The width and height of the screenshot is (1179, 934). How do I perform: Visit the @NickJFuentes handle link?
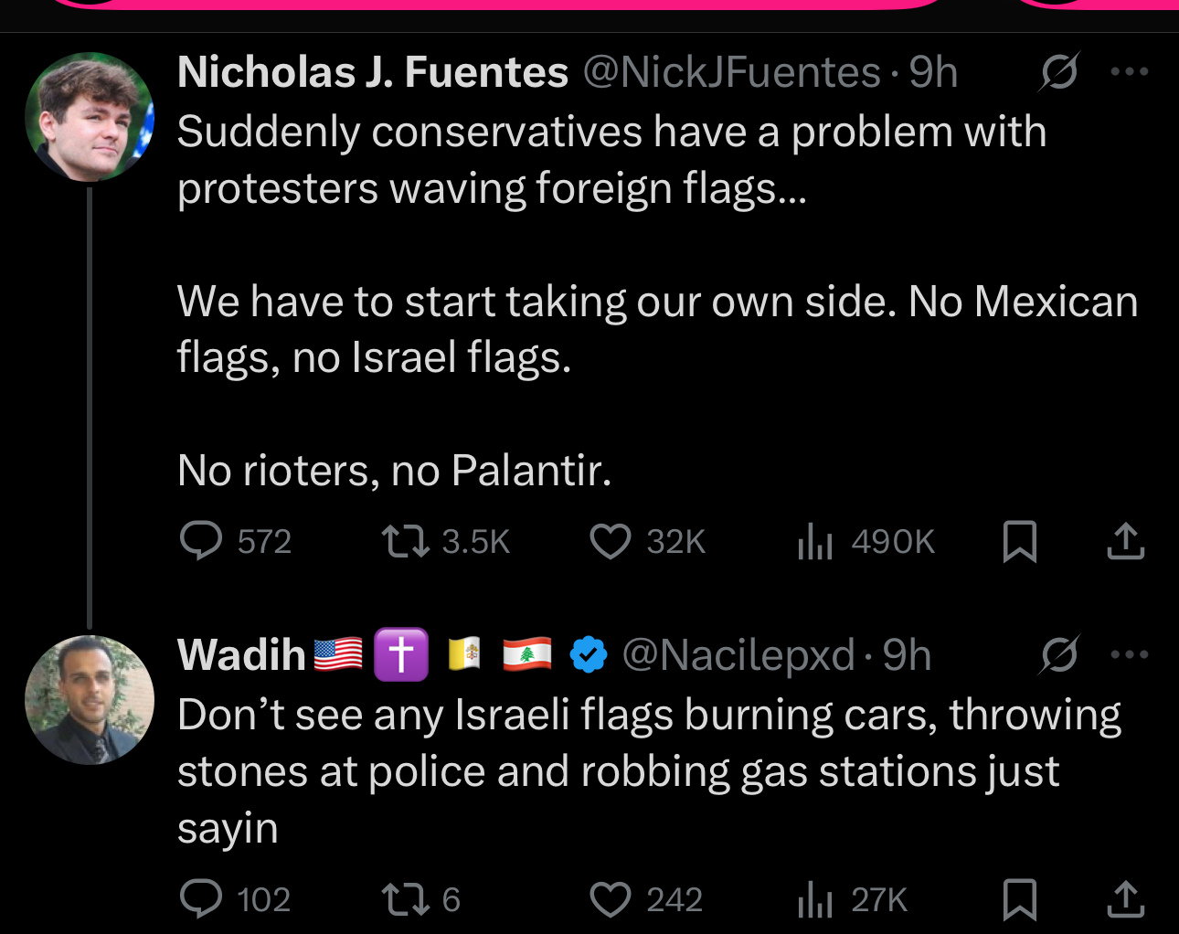(x=732, y=72)
